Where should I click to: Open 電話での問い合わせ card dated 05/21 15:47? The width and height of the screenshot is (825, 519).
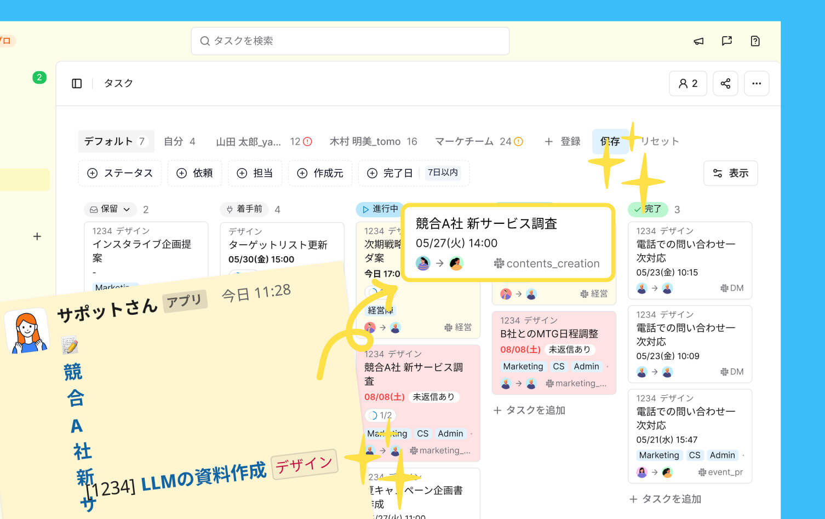click(x=690, y=436)
